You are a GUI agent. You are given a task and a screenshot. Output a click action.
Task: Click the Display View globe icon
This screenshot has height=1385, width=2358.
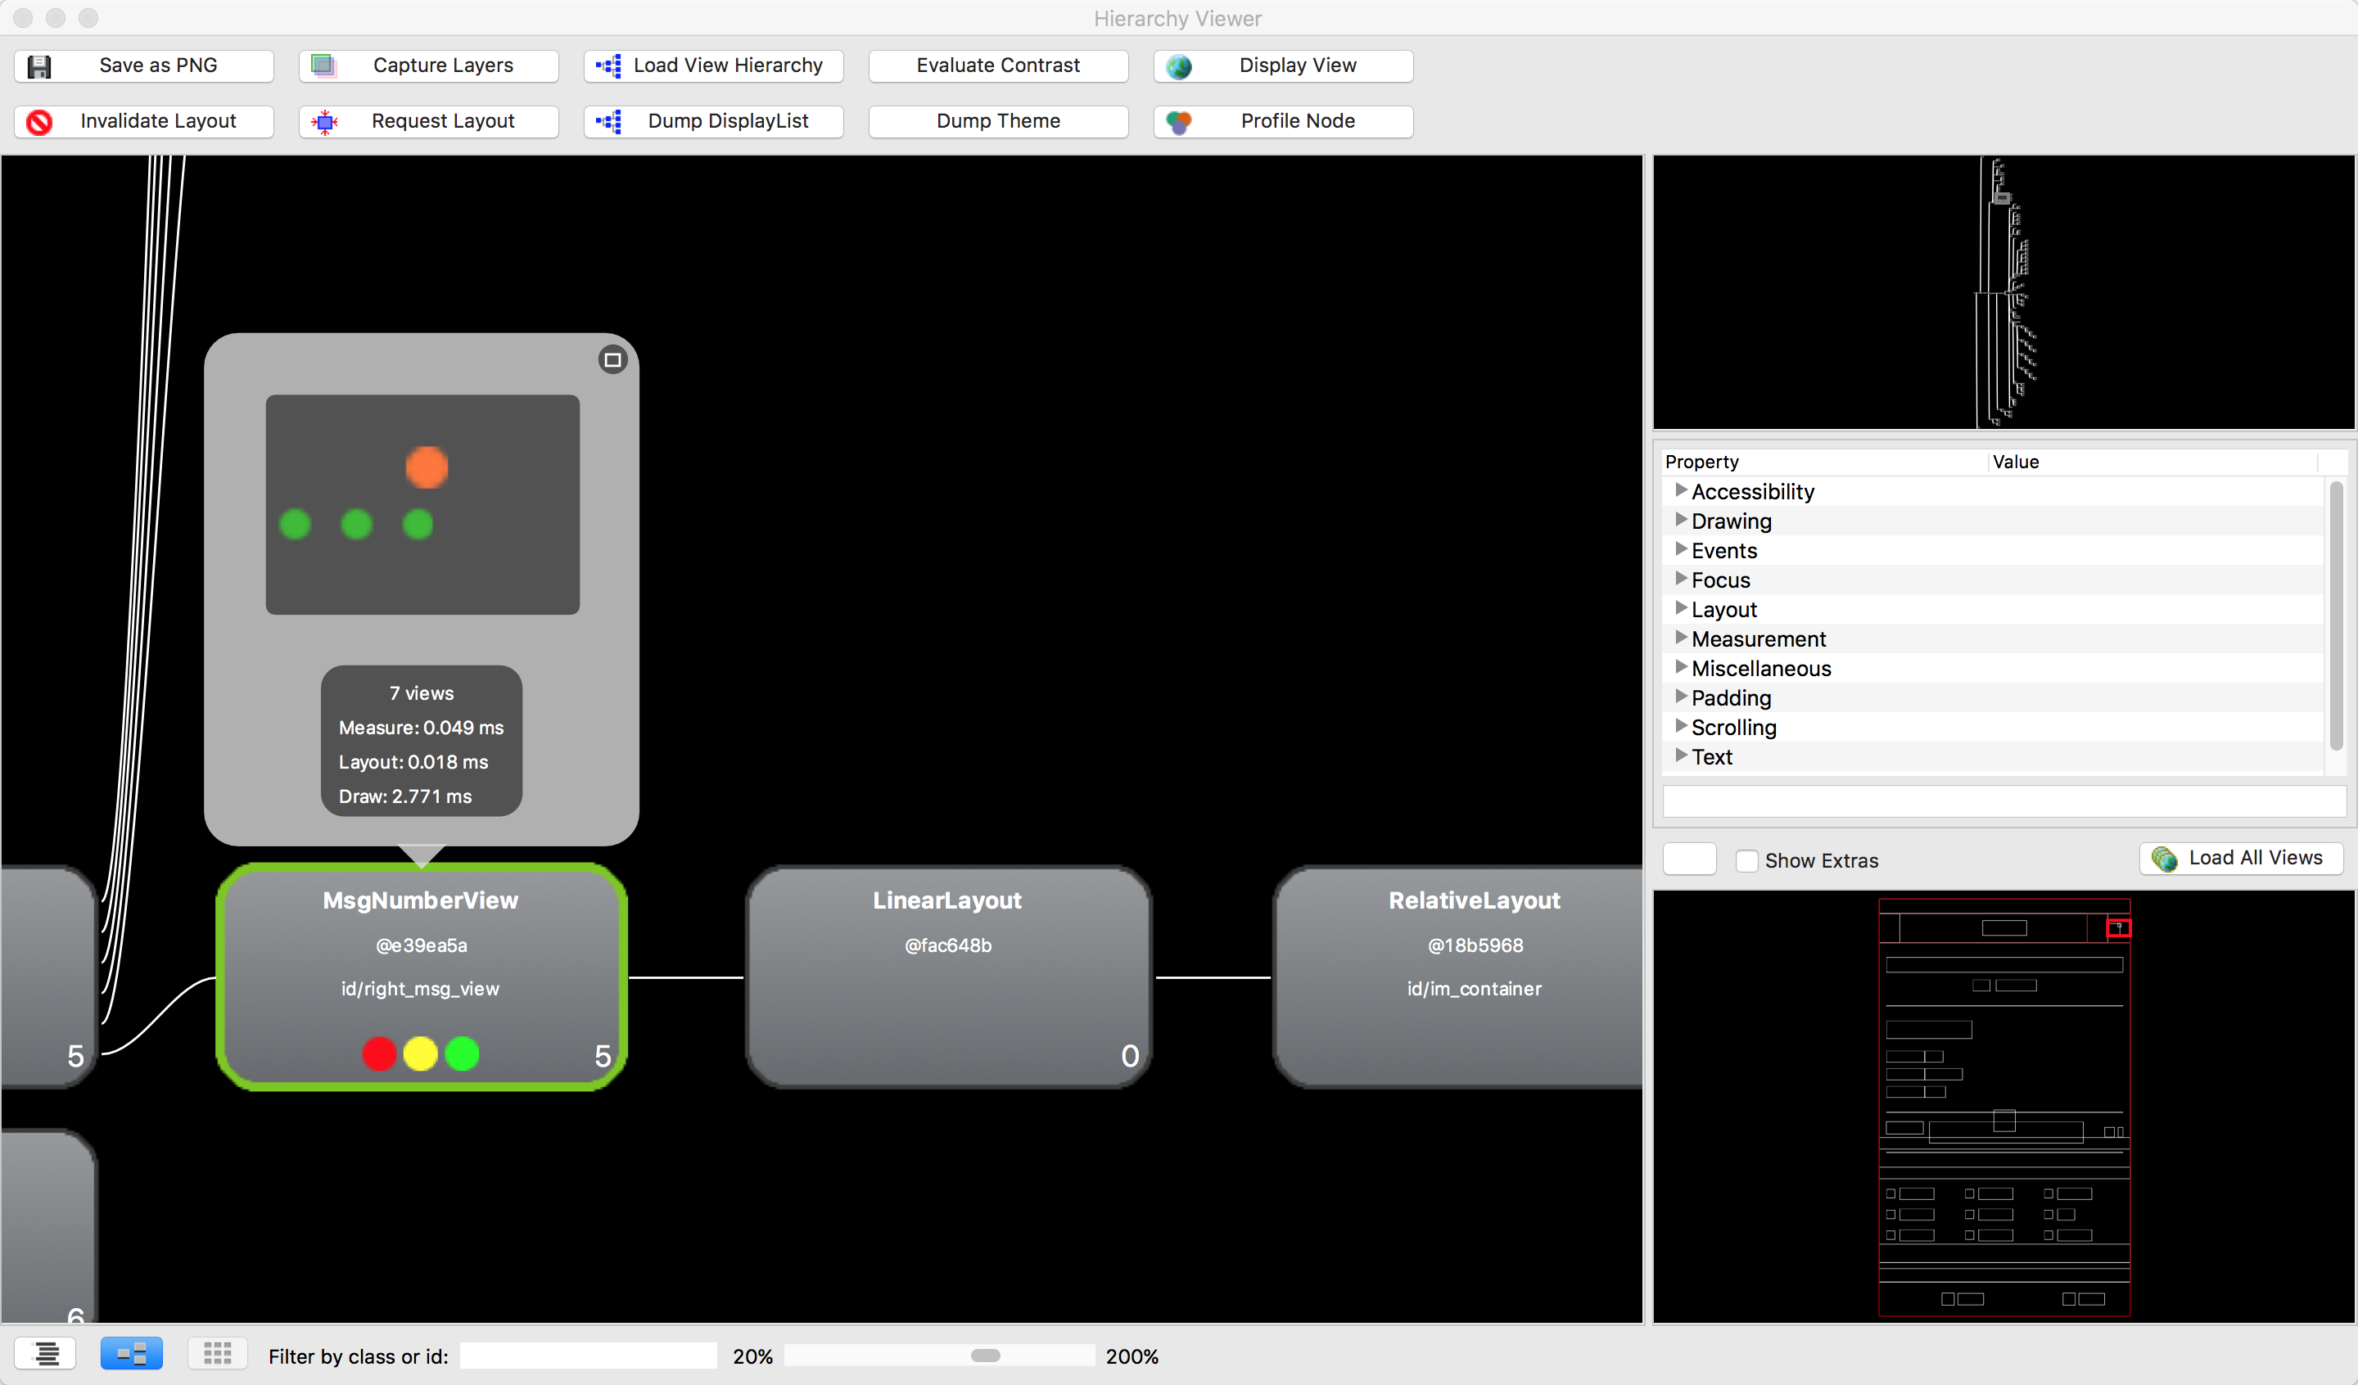coord(1179,65)
